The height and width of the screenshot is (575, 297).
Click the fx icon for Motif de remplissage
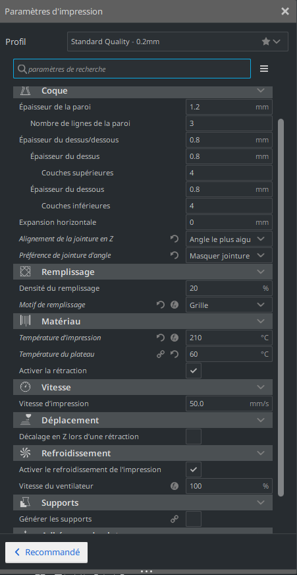175,305
